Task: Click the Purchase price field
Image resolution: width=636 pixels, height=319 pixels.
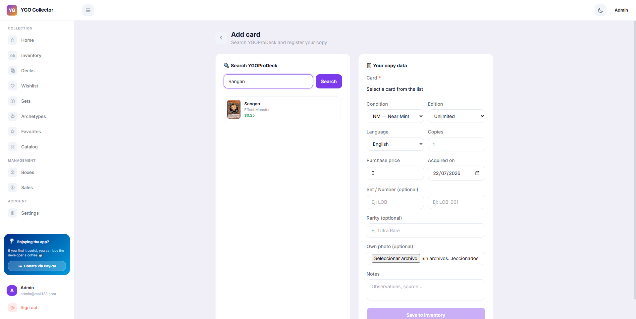Action: coord(395,173)
